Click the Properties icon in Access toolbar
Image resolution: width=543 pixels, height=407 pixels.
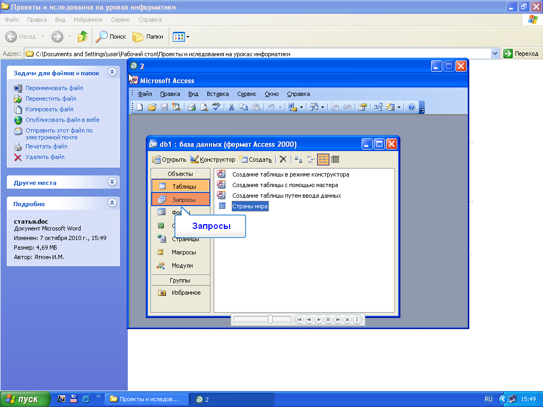point(362,107)
